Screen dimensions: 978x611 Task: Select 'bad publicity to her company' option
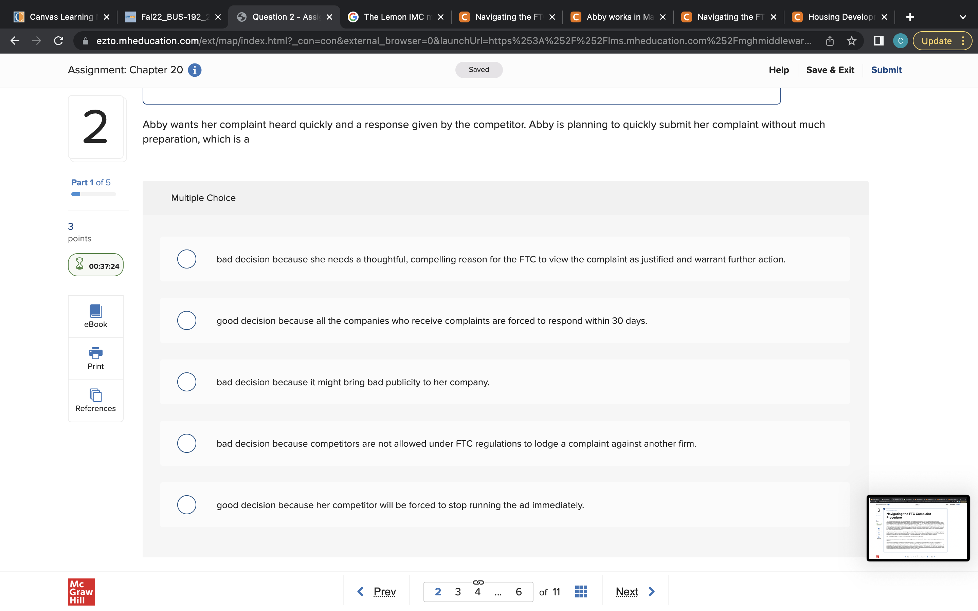pyautogui.click(x=187, y=382)
